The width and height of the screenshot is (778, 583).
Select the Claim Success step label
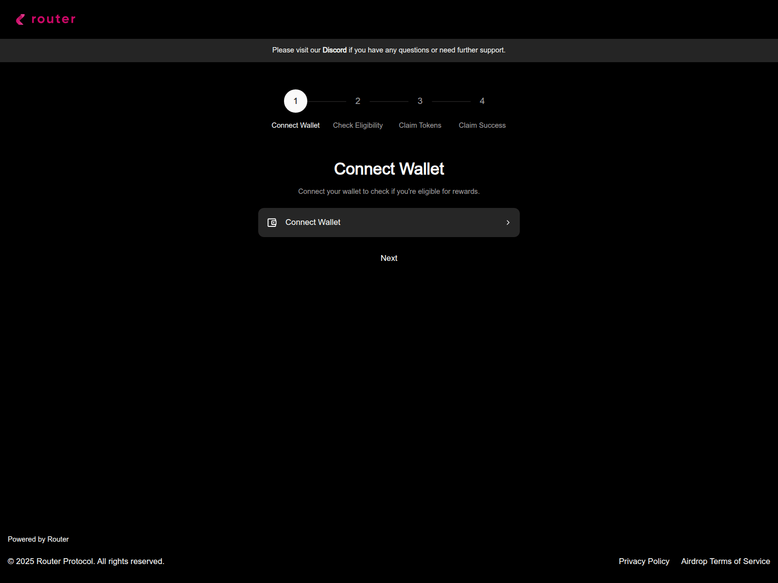[x=482, y=125]
